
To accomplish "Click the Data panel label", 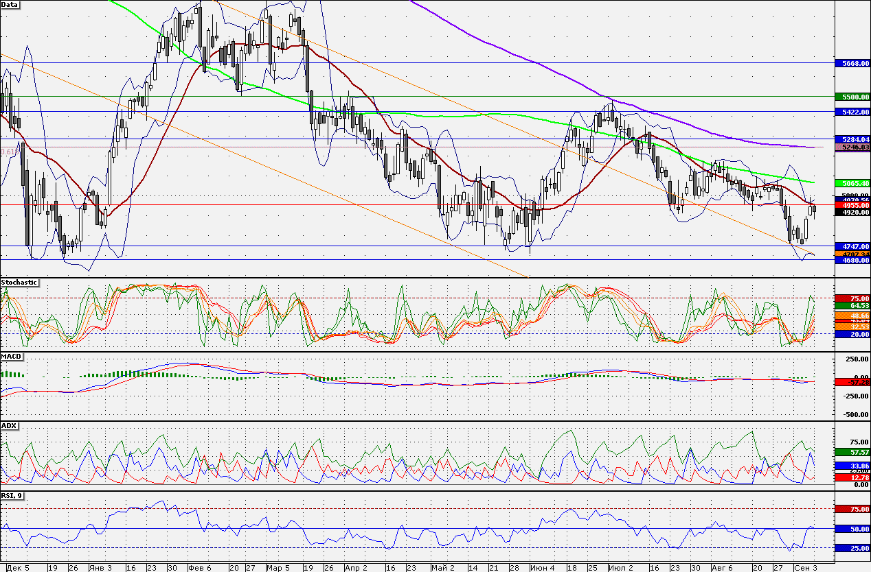I will (x=10, y=4).
